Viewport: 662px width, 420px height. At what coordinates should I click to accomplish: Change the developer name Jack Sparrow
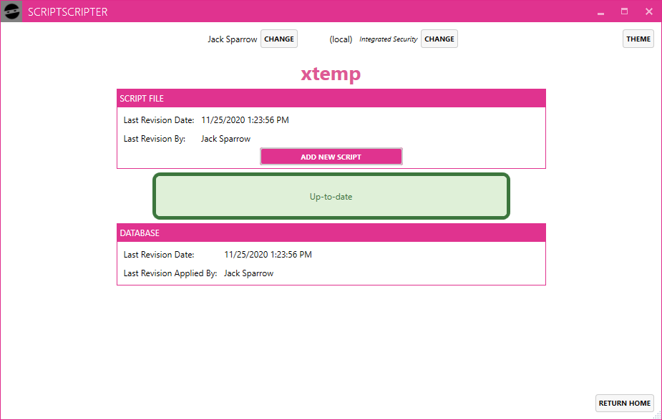tap(279, 39)
